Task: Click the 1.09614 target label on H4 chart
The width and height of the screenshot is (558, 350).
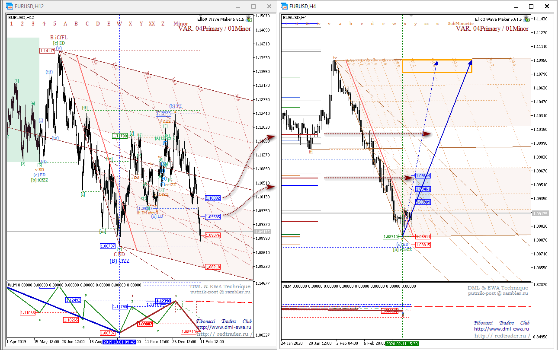Action: click(423, 176)
